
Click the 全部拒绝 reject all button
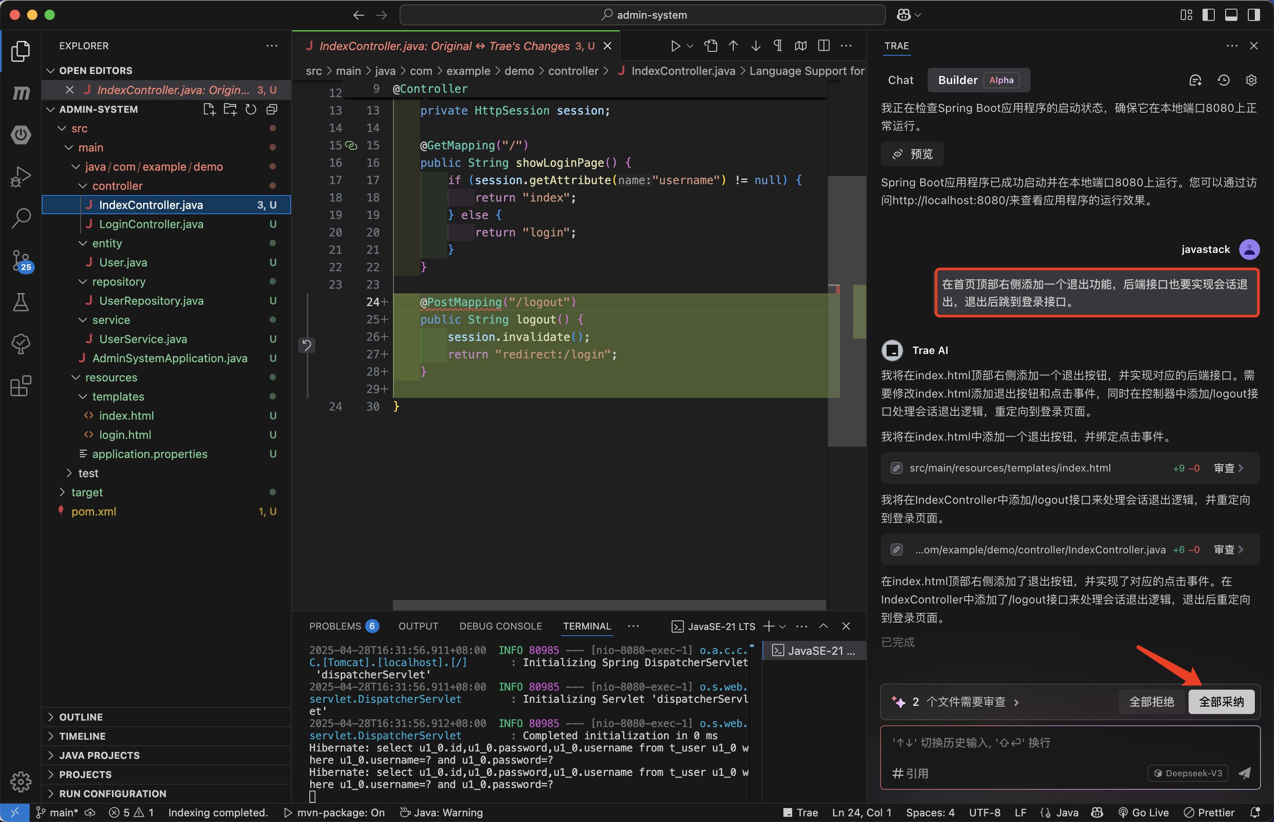coord(1151,701)
